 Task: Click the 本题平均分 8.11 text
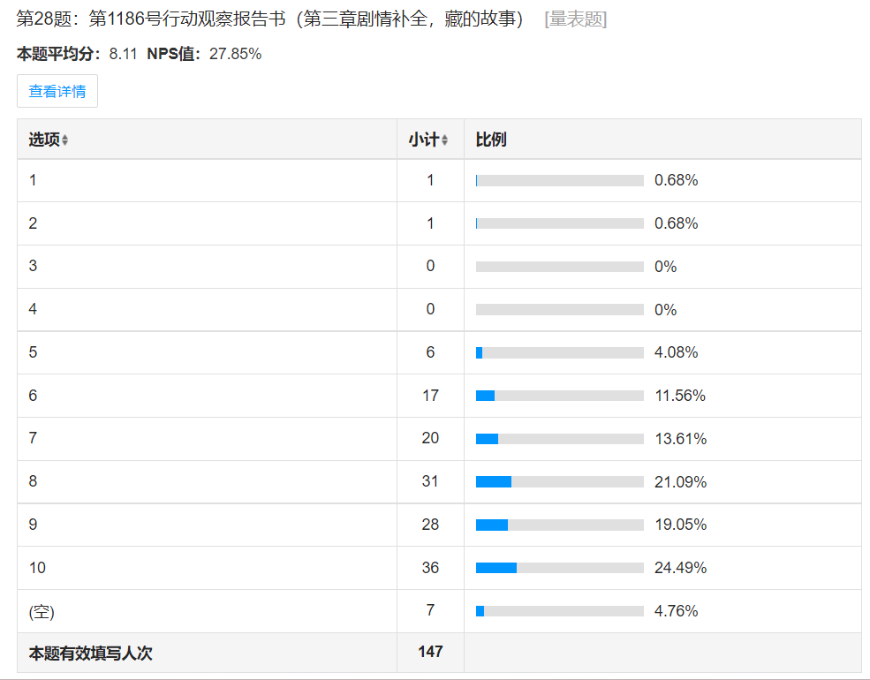(77, 54)
